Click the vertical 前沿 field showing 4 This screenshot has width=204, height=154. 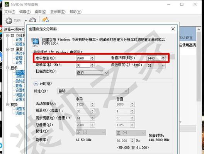coord(123,111)
